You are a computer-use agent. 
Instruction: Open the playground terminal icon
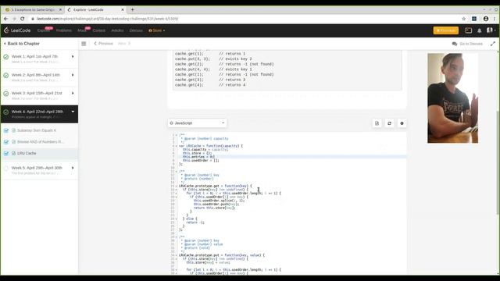[x=468, y=30]
